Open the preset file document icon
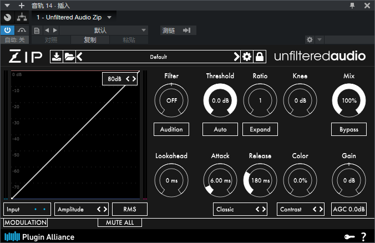The width and height of the screenshot is (375, 243). coord(37,31)
